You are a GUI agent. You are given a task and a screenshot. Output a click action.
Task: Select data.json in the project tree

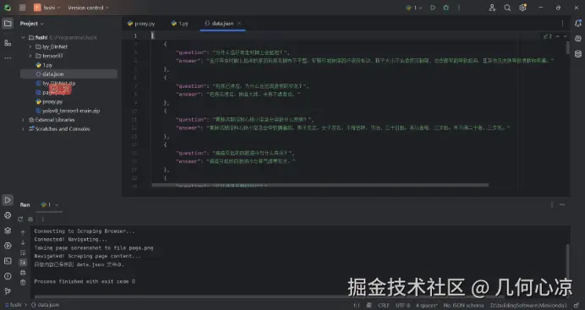[x=68, y=74]
